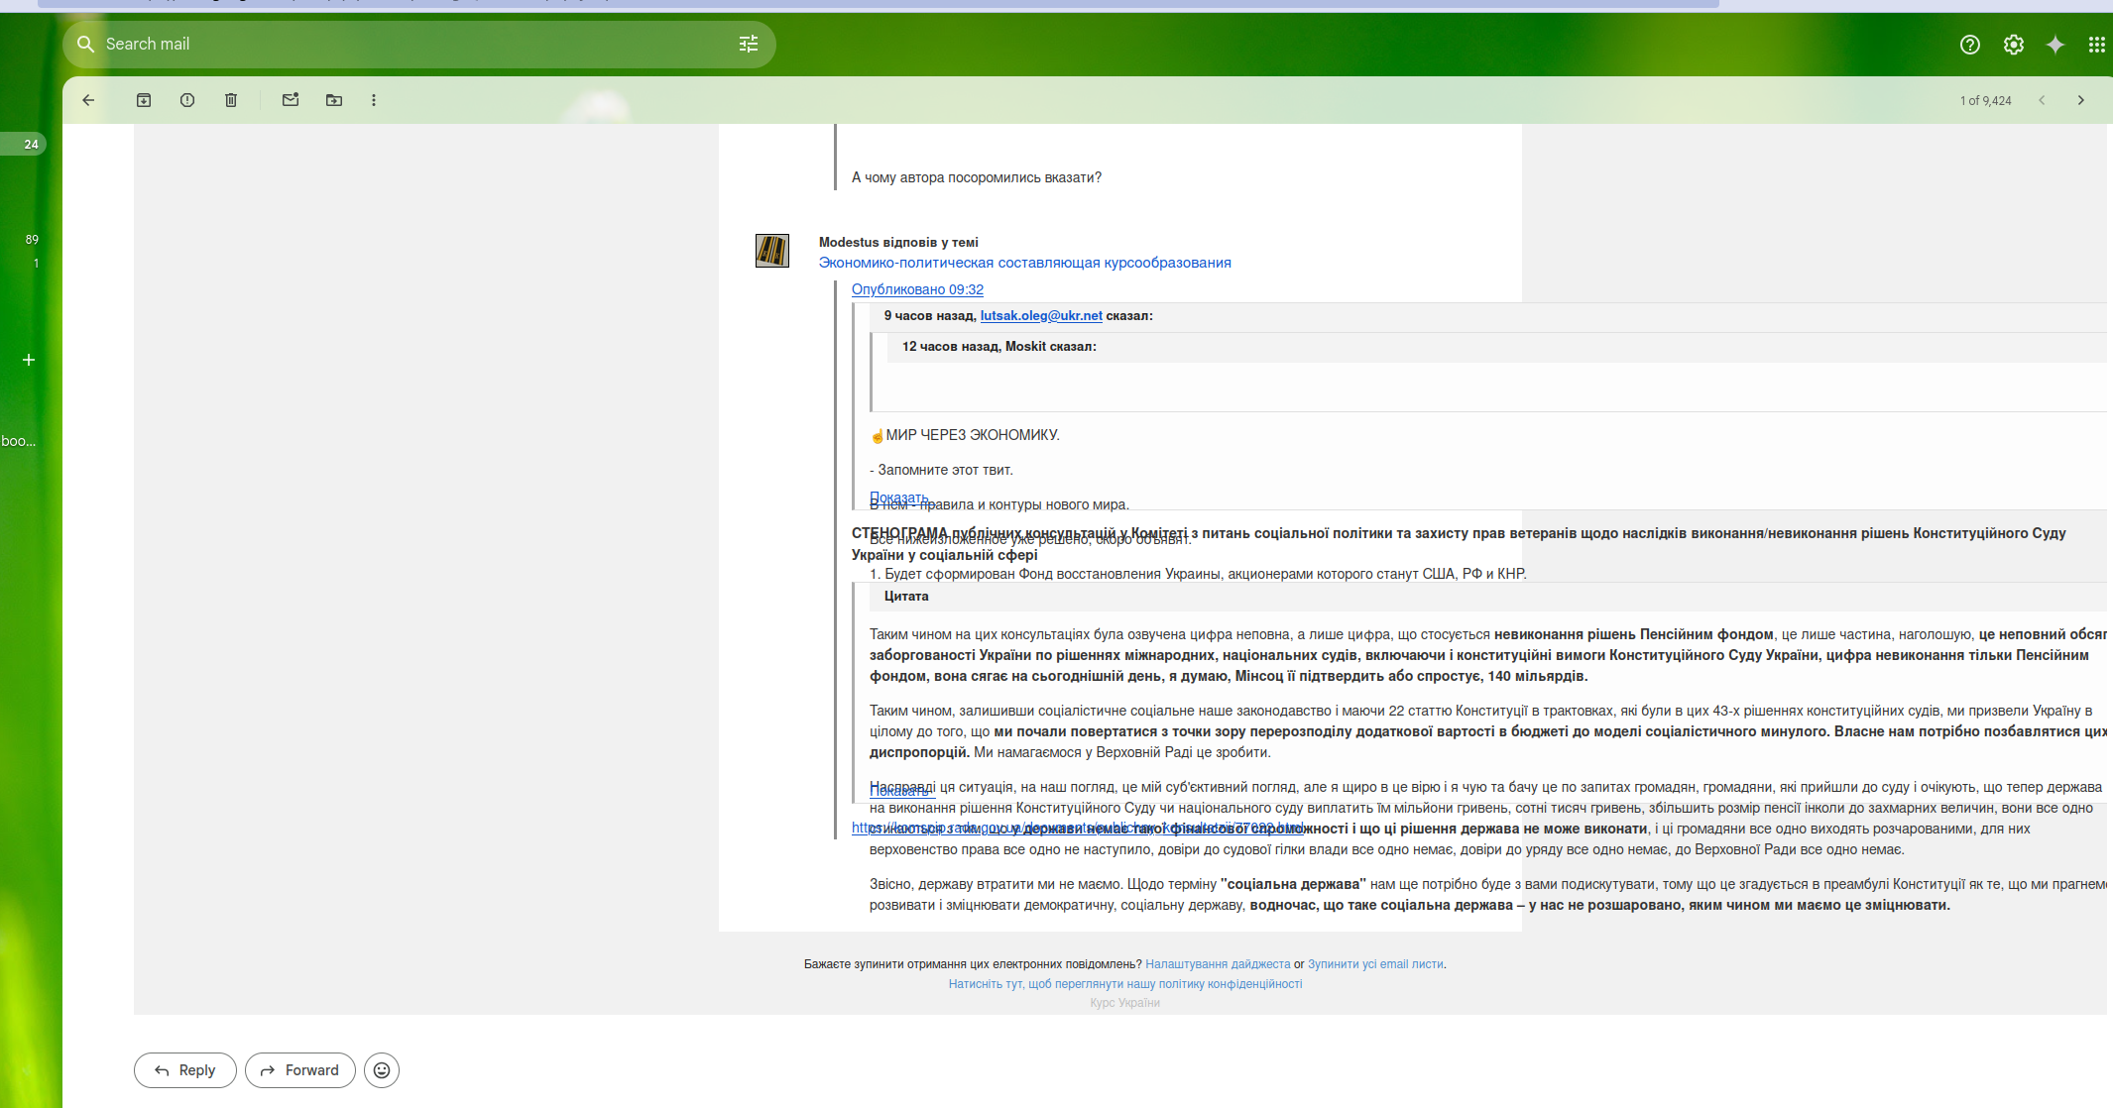This screenshot has width=2113, height=1108.
Task: Show the search options filter
Action: 749,44
